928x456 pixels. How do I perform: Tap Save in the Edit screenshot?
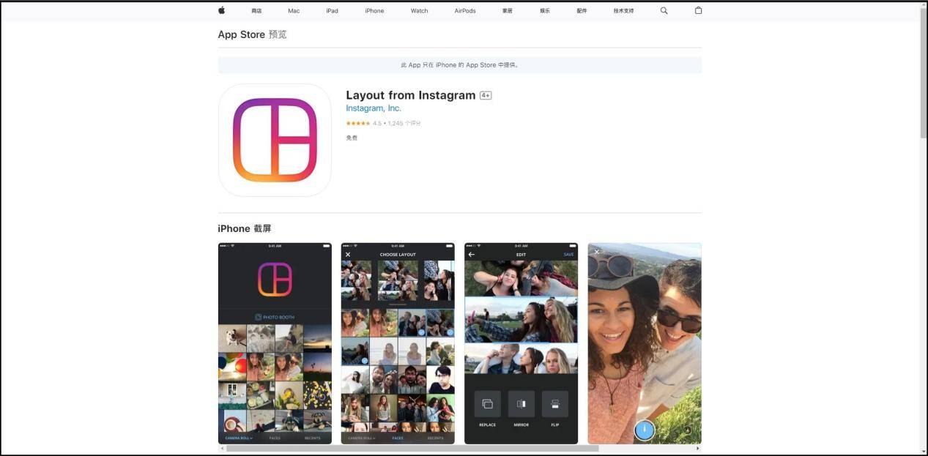pos(568,254)
